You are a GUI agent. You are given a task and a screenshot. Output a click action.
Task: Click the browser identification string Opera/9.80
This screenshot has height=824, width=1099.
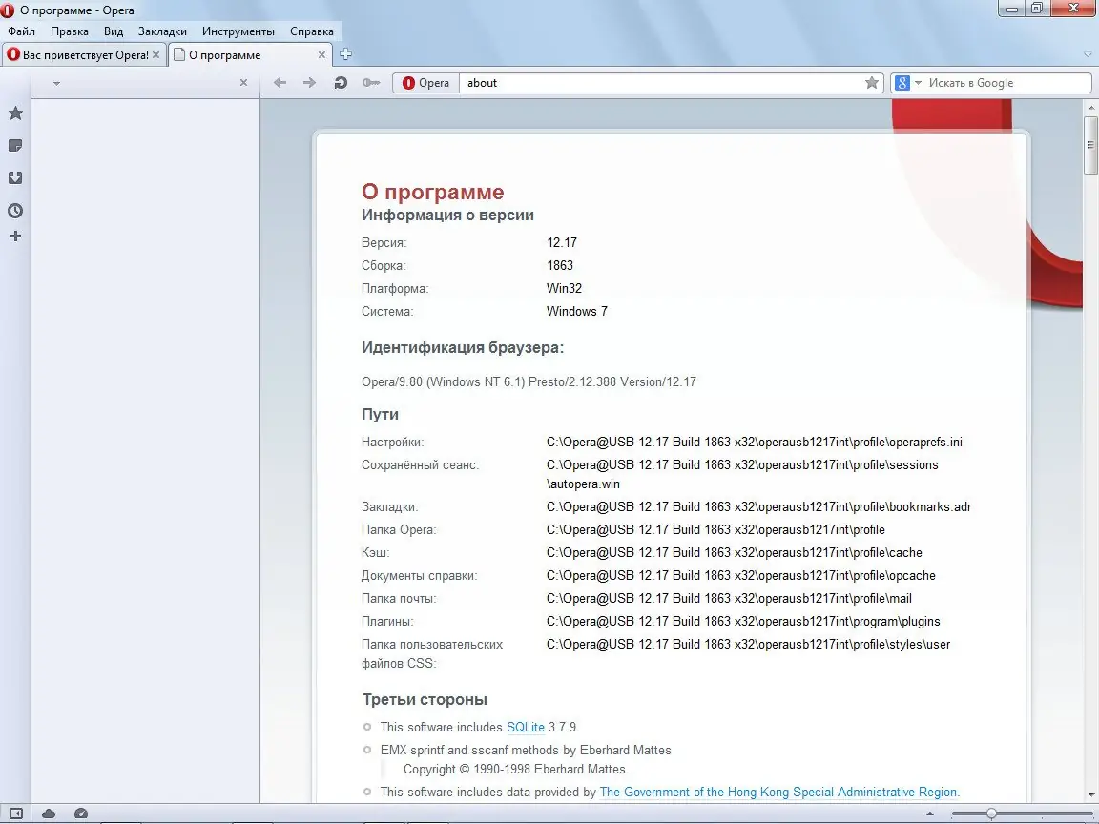529,381
